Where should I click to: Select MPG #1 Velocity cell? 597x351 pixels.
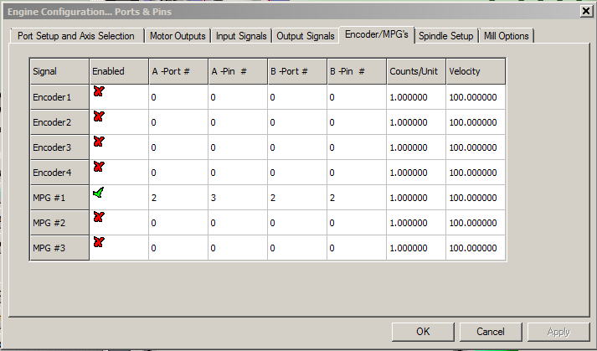click(x=476, y=198)
